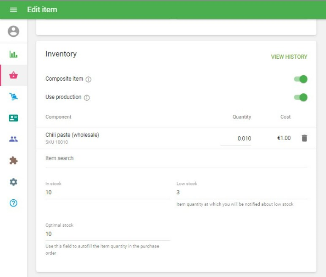
Task: Click the Low stock input field
Action: tap(241, 193)
